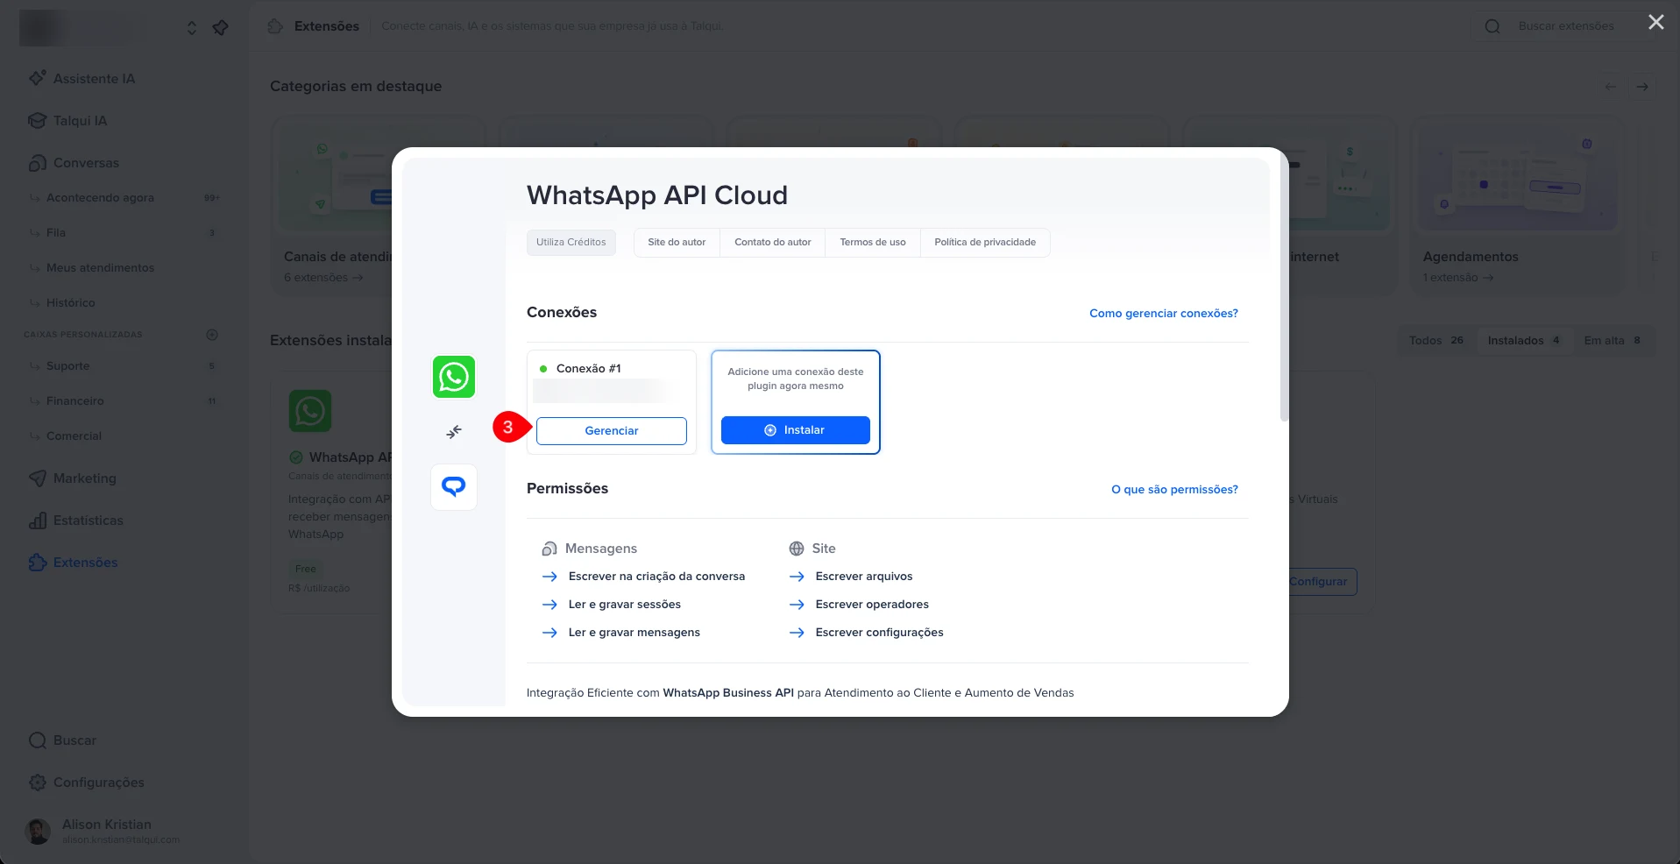The image size is (1680, 864).
Task: Open the Agendamentos category card
Action: (1517, 206)
